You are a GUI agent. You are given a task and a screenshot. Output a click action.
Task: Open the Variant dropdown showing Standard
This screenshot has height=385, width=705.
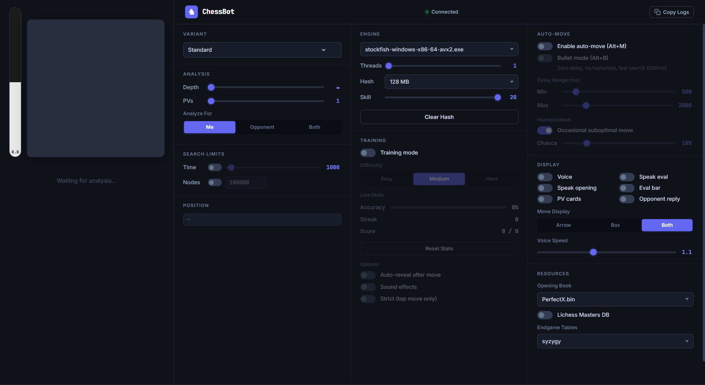pyautogui.click(x=262, y=50)
